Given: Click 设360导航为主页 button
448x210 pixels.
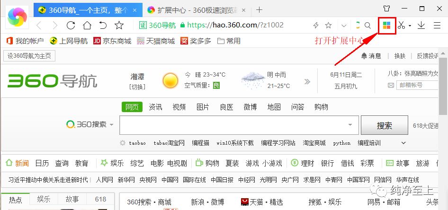Looking at the screenshot, I should [x=29, y=56].
